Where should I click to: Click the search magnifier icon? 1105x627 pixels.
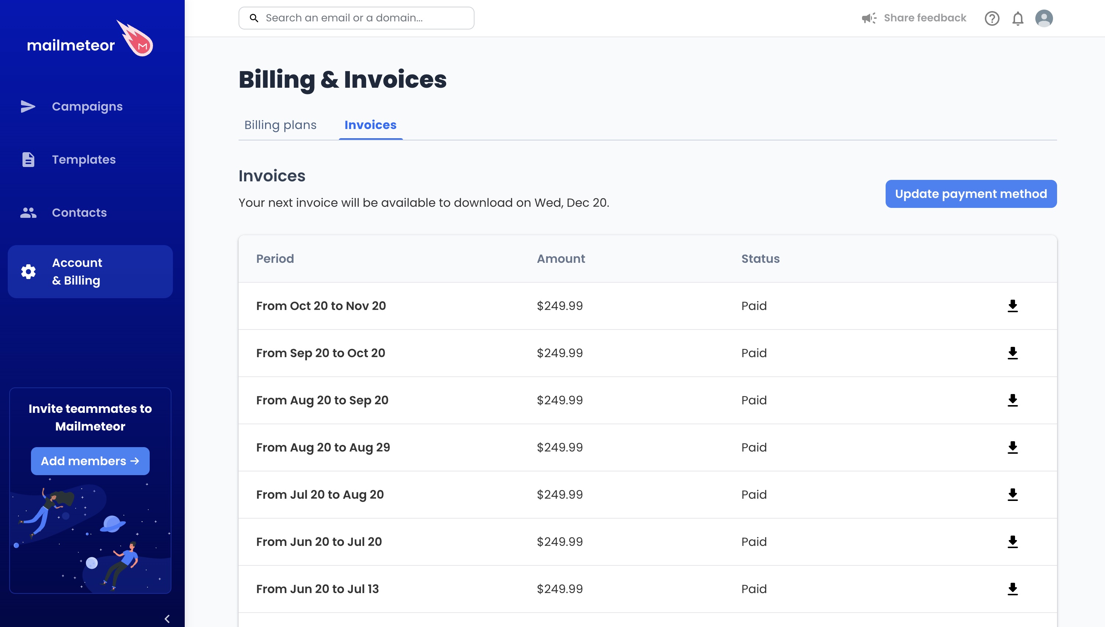(x=254, y=18)
